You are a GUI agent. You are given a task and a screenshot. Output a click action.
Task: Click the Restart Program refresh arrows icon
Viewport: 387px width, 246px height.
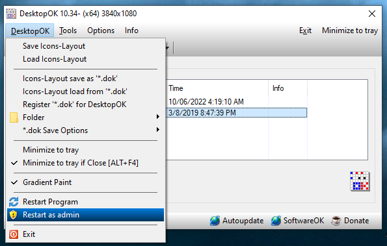tap(14, 202)
